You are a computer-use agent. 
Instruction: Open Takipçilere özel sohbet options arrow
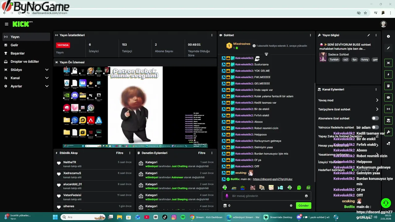377,109
